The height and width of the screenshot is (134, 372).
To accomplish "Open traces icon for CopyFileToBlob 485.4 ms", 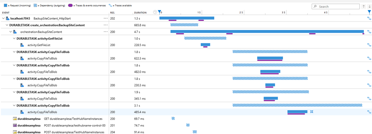I will [x=369, y=112].
